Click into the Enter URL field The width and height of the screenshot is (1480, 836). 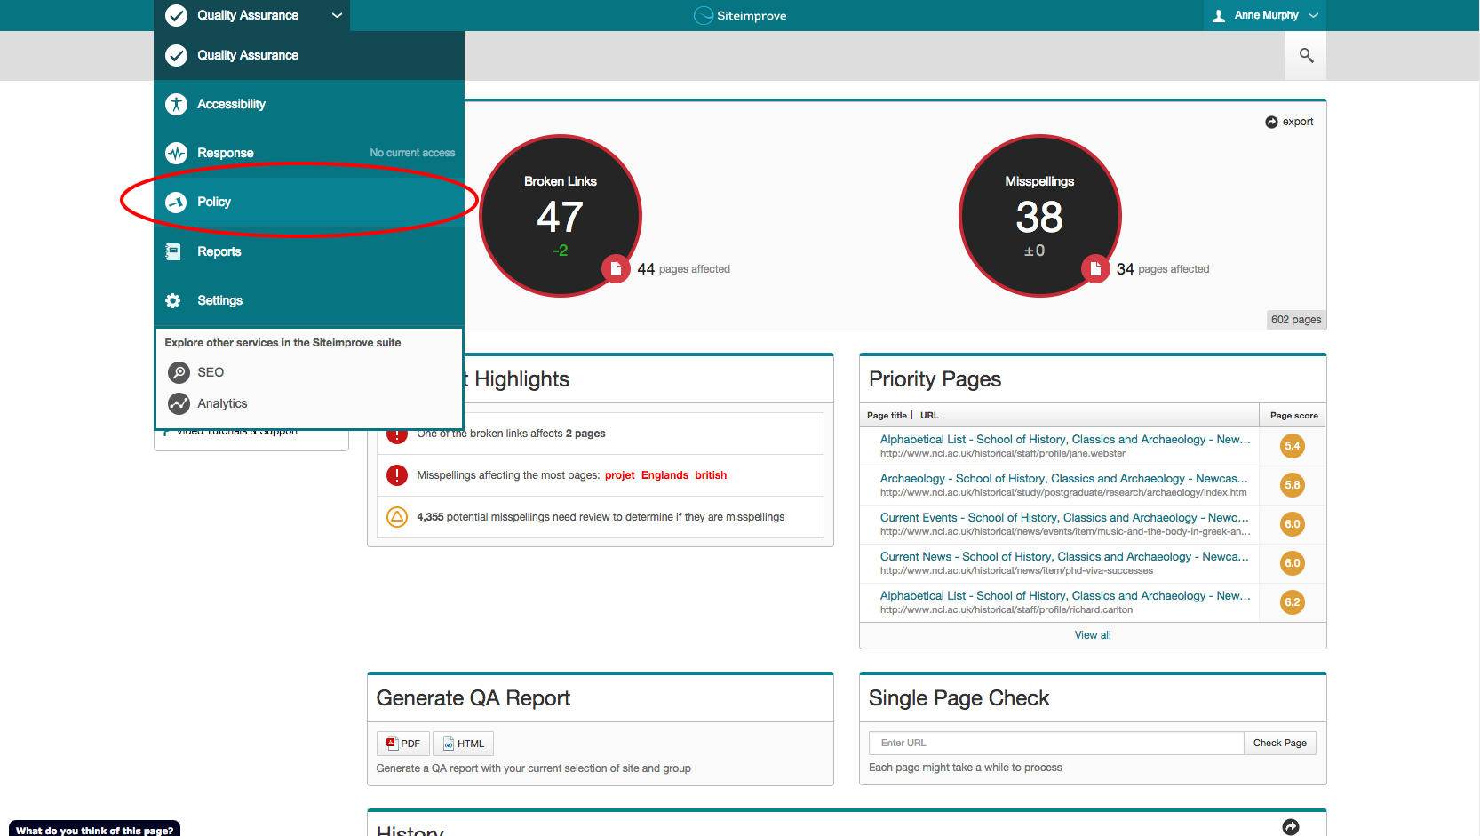tap(1055, 743)
